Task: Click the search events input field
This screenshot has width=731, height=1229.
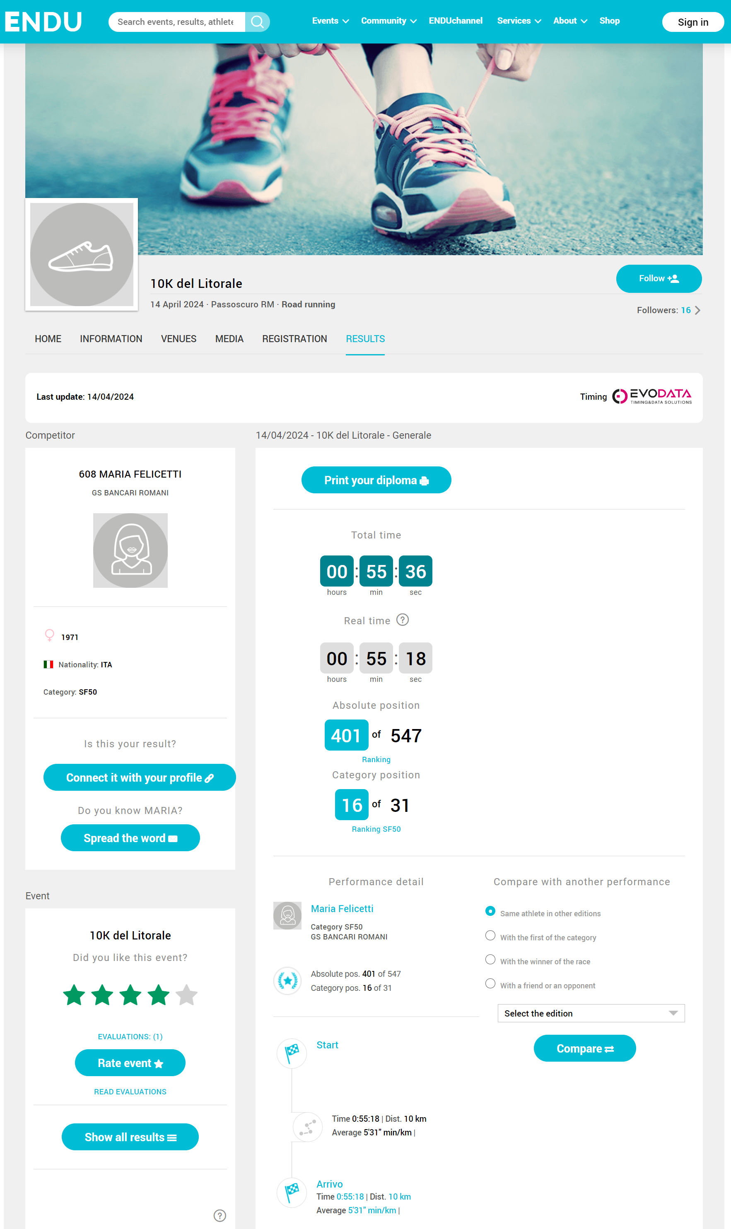Action: click(x=176, y=22)
